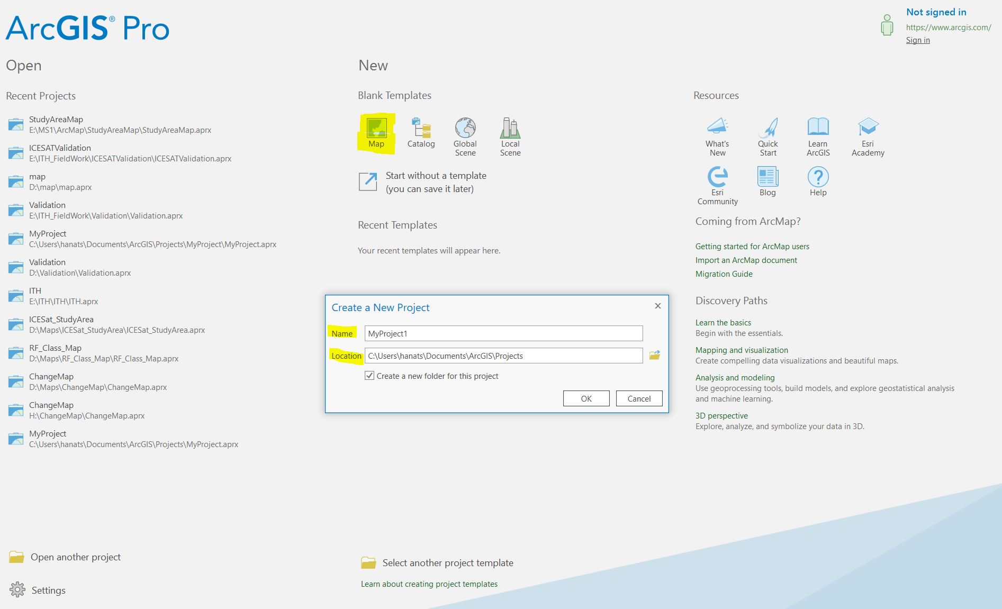Open the What's New resource
1002x609 pixels.
[x=717, y=127]
